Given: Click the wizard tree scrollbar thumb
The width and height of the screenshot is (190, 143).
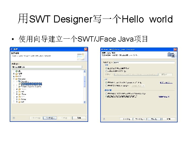Looking at the screenshot, I should [85, 82].
